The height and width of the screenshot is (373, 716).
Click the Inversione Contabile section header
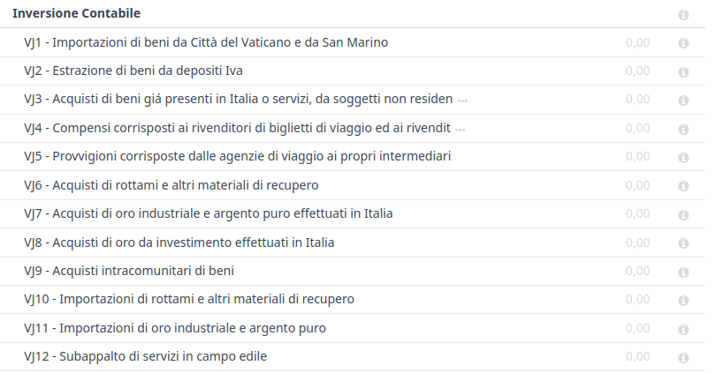[76, 14]
